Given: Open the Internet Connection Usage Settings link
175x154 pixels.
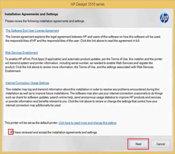Looking at the screenshot, I should [27, 83].
